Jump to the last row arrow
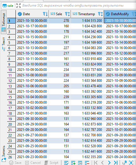Screen dimensions: 136x165 pos(116,163)
